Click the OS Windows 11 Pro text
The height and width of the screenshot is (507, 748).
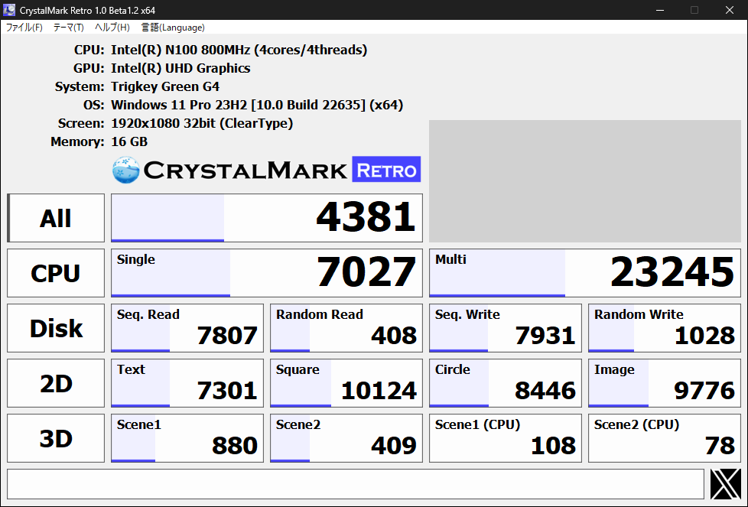[x=257, y=105]
